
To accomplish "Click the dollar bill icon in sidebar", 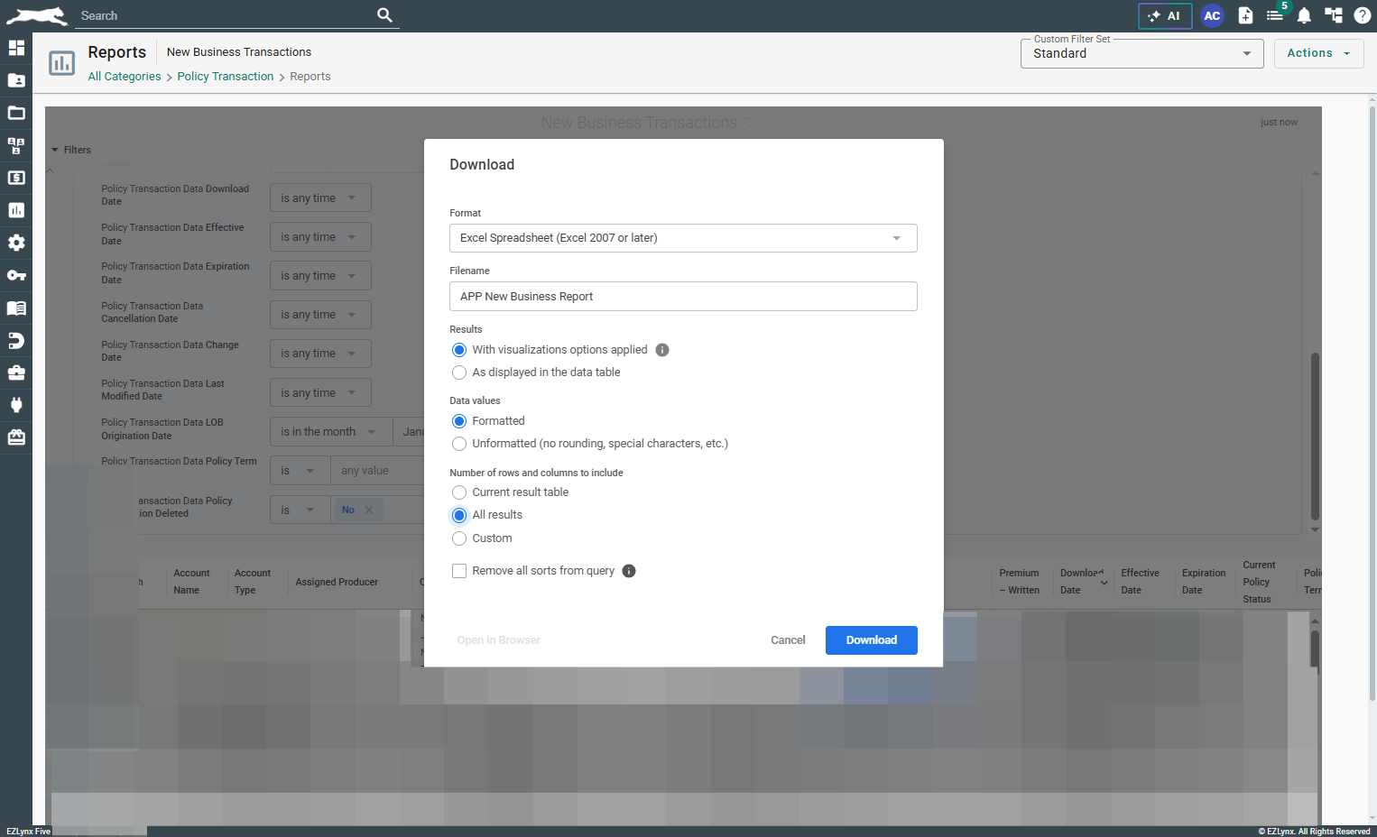I will 16,178.
